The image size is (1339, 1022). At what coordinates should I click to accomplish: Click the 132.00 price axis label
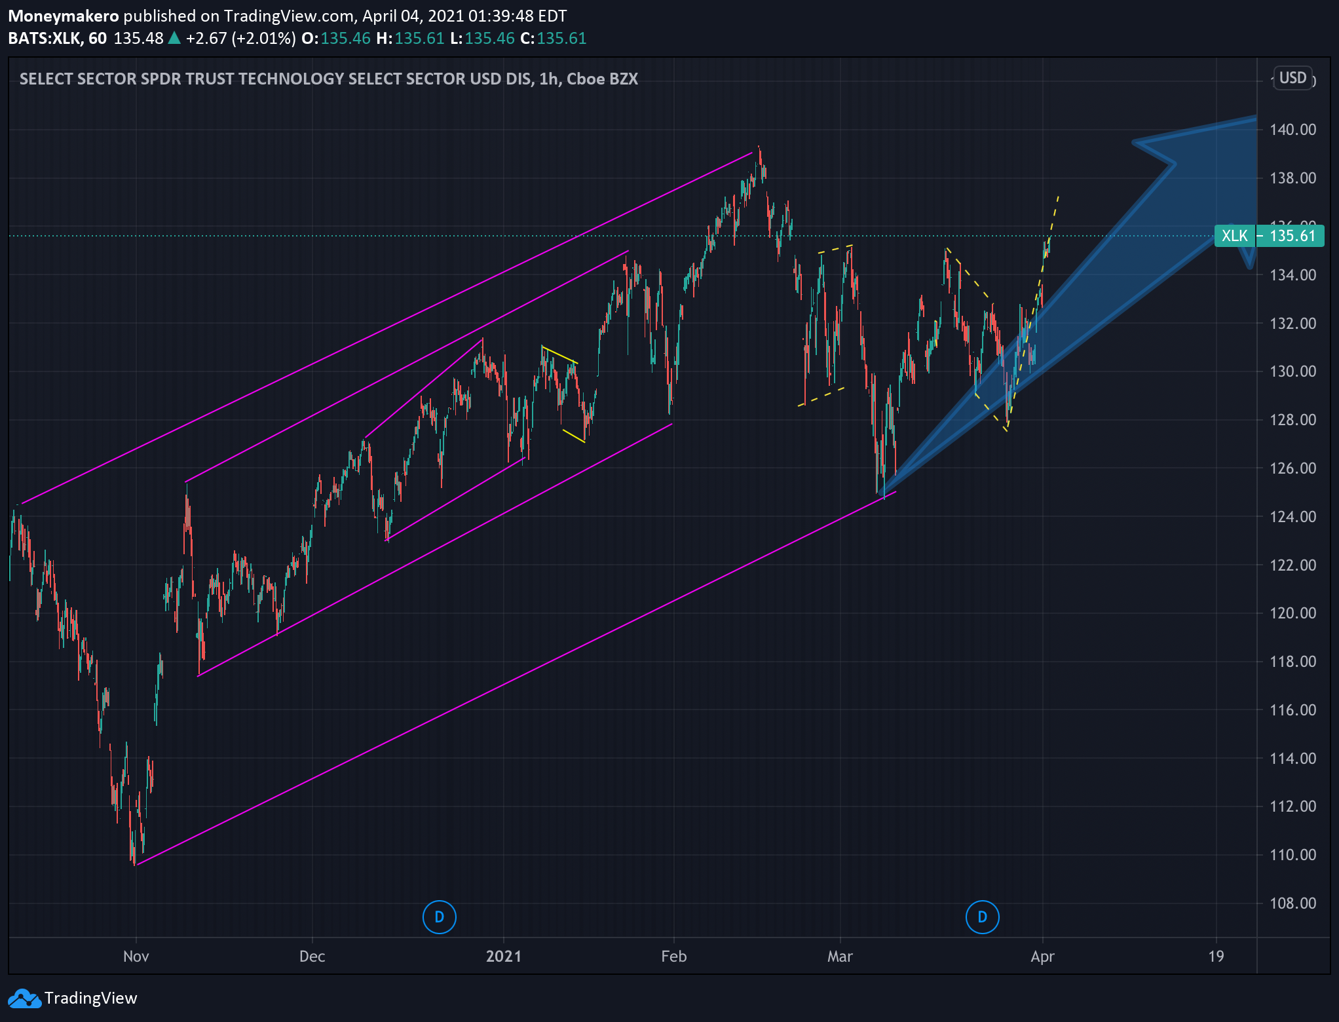1292,324
